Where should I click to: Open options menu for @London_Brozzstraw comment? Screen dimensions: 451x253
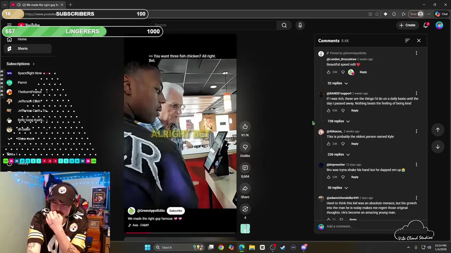point(416,53)
